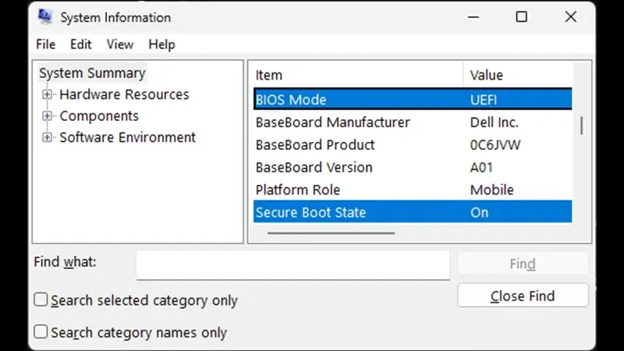Open the Edit menu
Viewport: 624px width, 351px height.
pos(81,44)
